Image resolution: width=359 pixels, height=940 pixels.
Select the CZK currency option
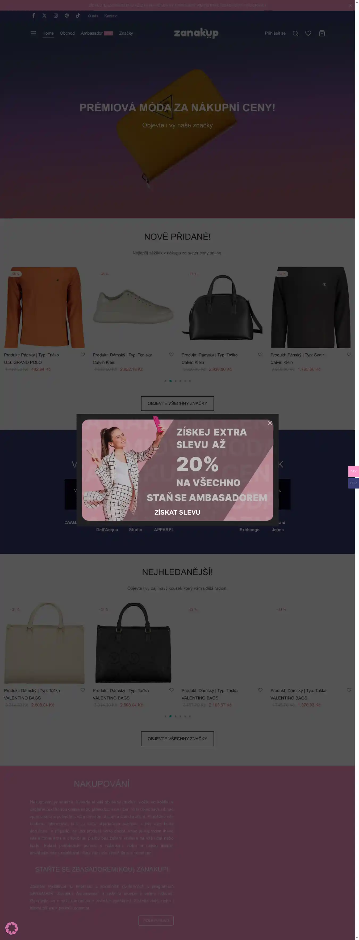[x=353, y=471]
